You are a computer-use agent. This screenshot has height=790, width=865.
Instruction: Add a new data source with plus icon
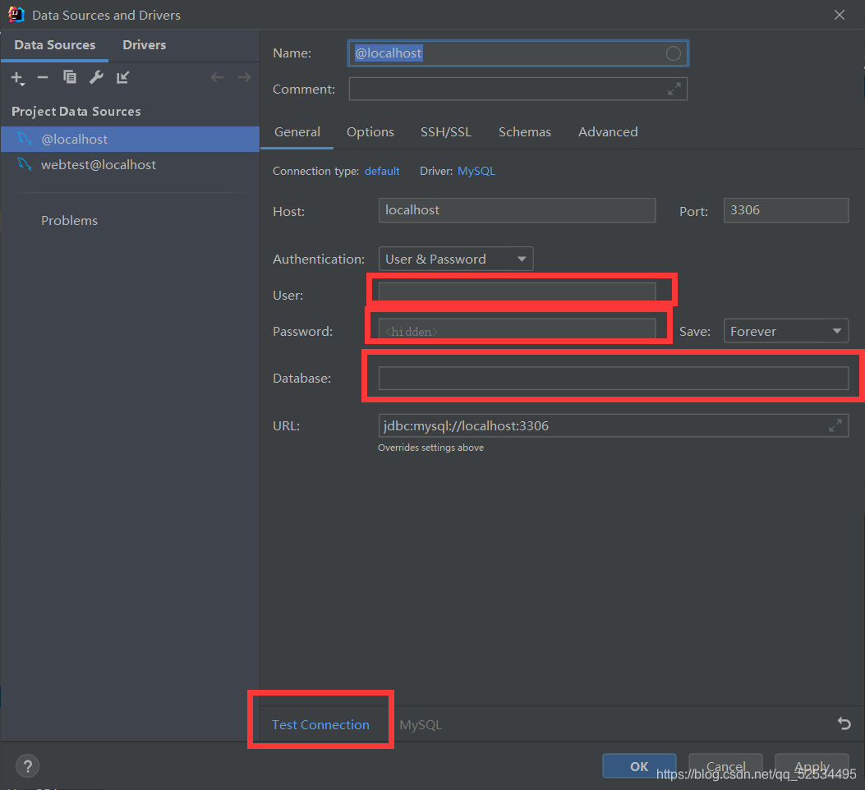click(x=17, y=78)
